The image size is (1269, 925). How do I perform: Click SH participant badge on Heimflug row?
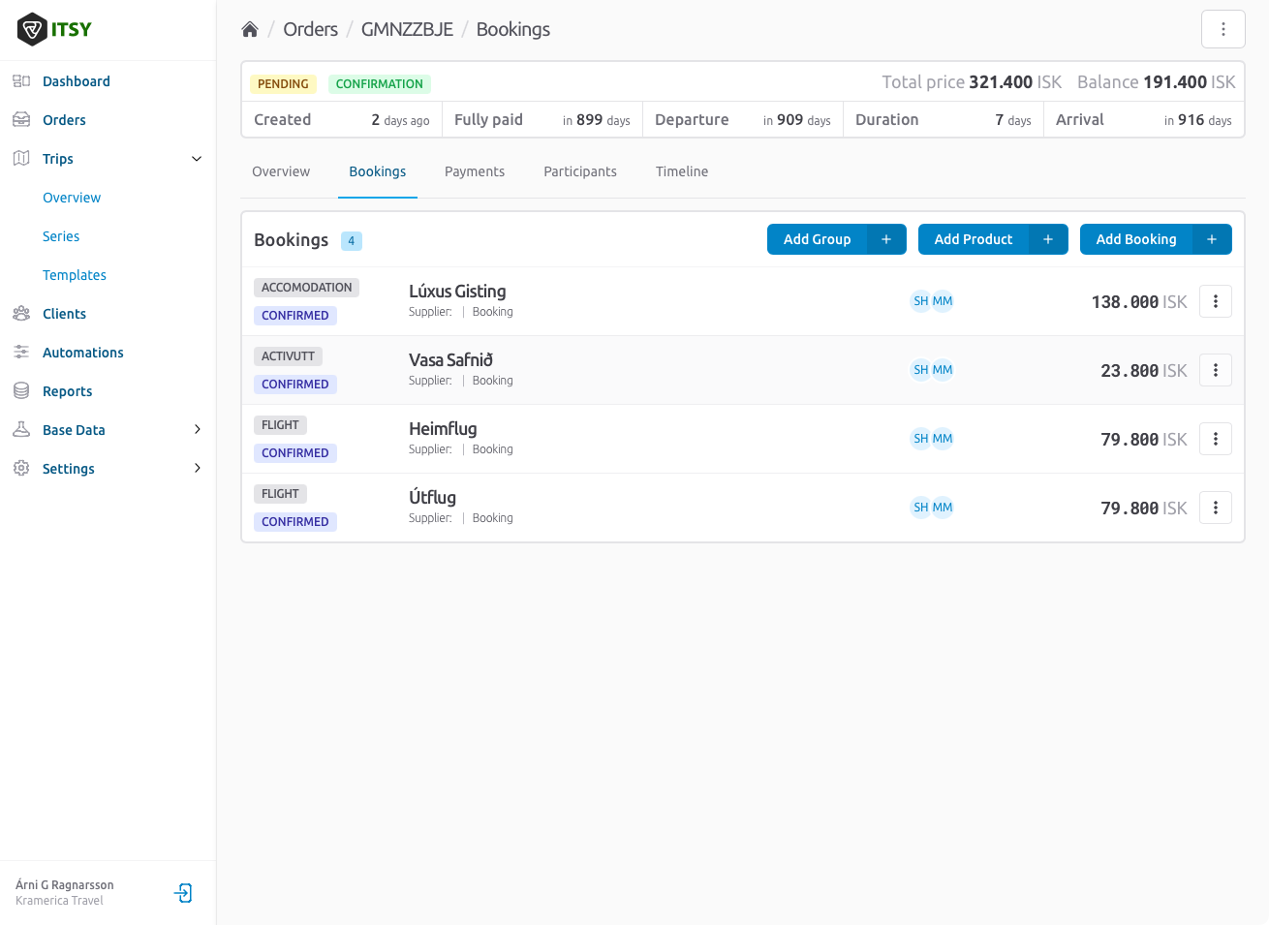(x=921, y=439)
